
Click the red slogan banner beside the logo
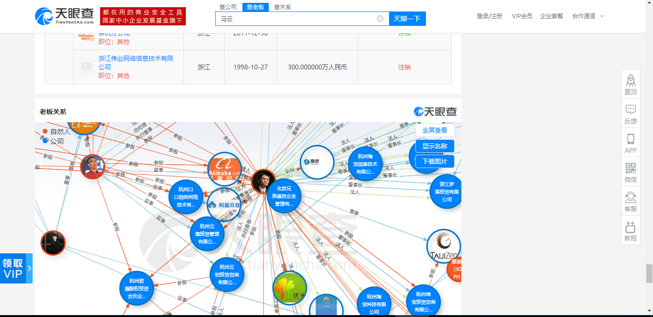[x=143, y=16]
